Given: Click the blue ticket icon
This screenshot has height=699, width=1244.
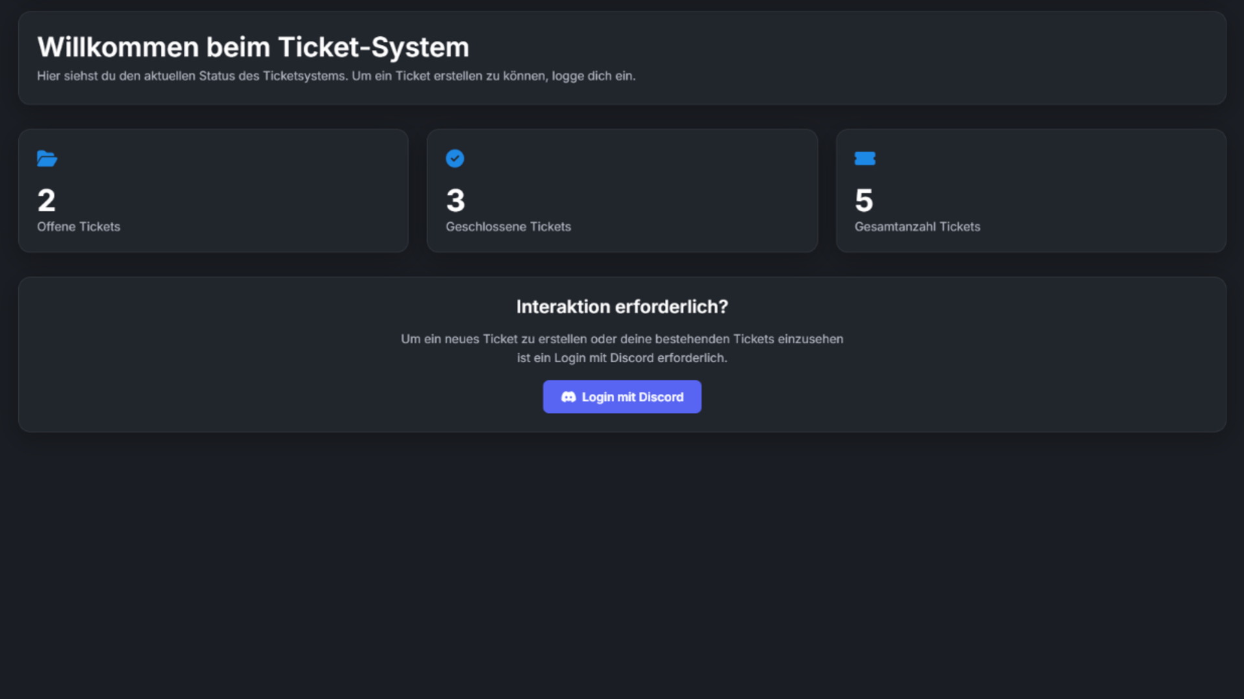Looking at the screenshot, I should [865, 159].
